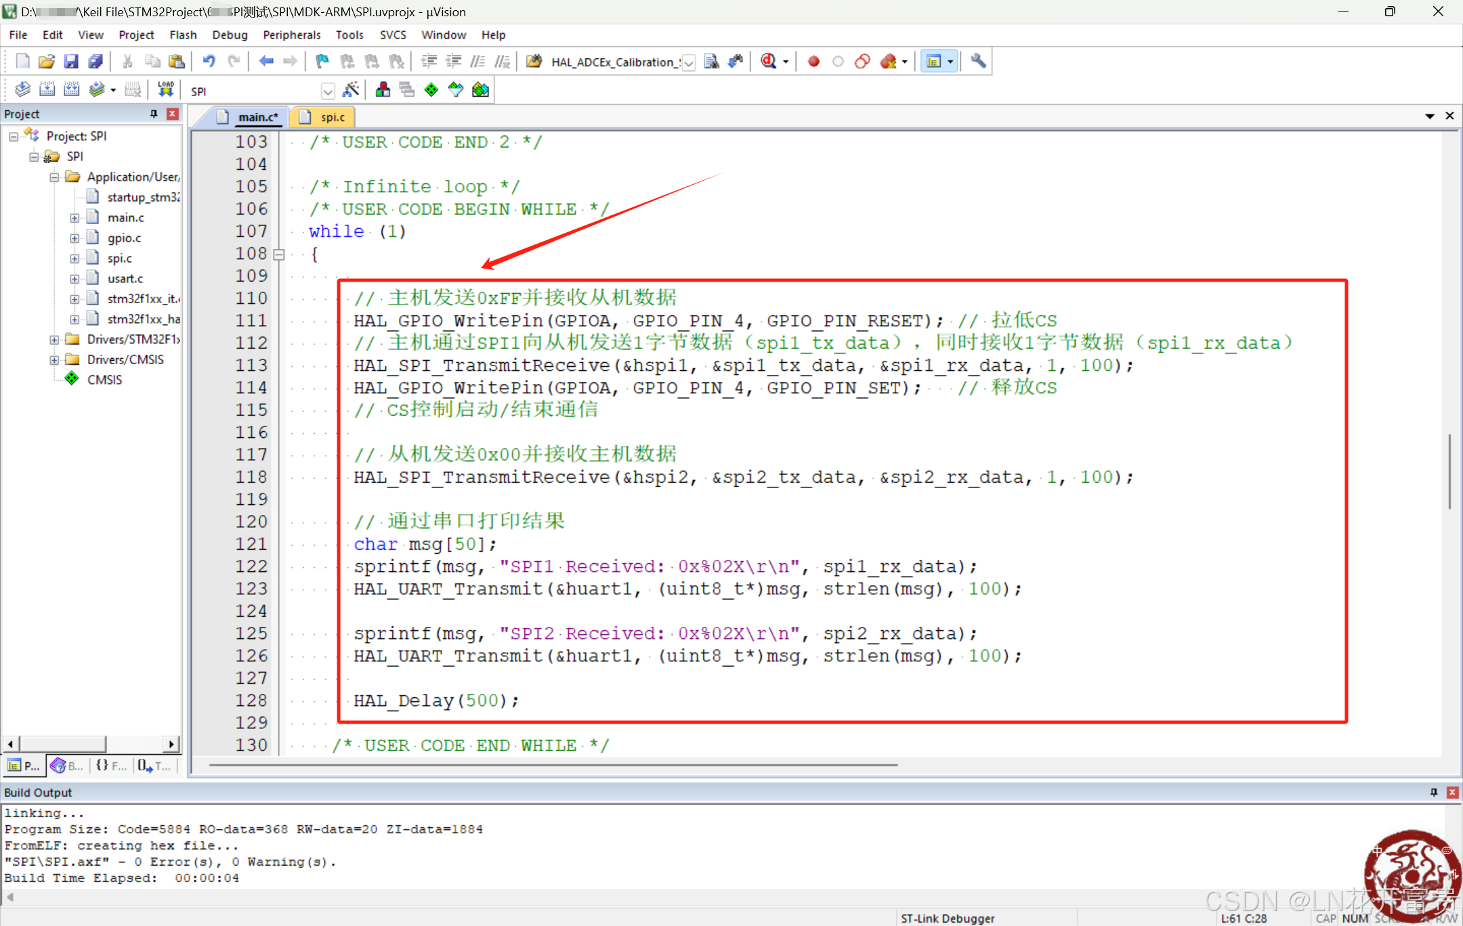This screenshot has height=926, width=1463.
Task: Open the SPI target dropdown
Action: [x=328, y=91]
